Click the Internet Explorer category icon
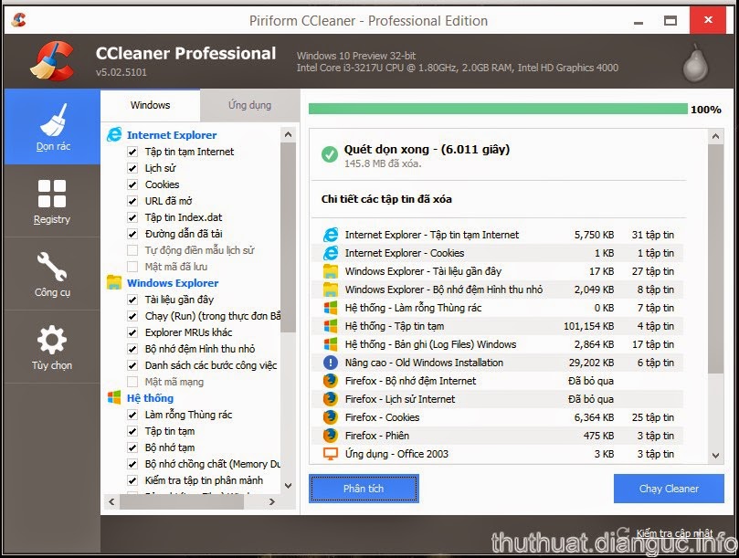This screenshot has height=558, width=739. (x=114, y=135)
